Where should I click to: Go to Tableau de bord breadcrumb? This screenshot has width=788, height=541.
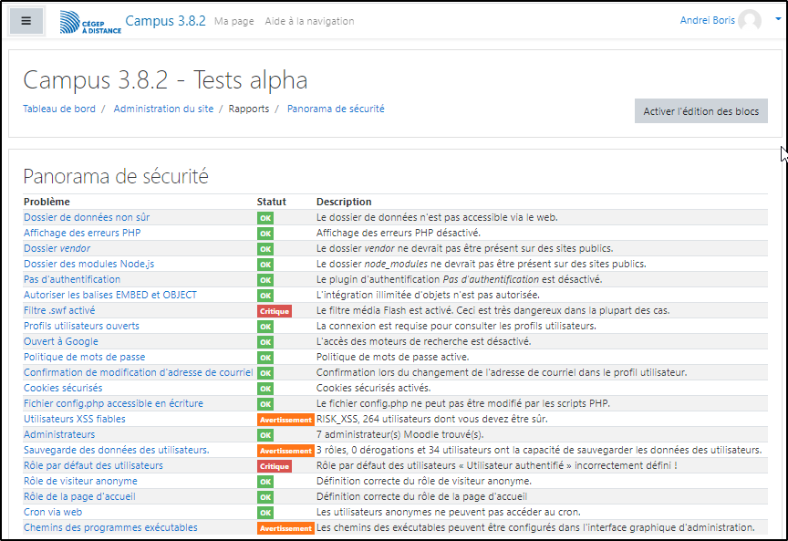[59, 109]
